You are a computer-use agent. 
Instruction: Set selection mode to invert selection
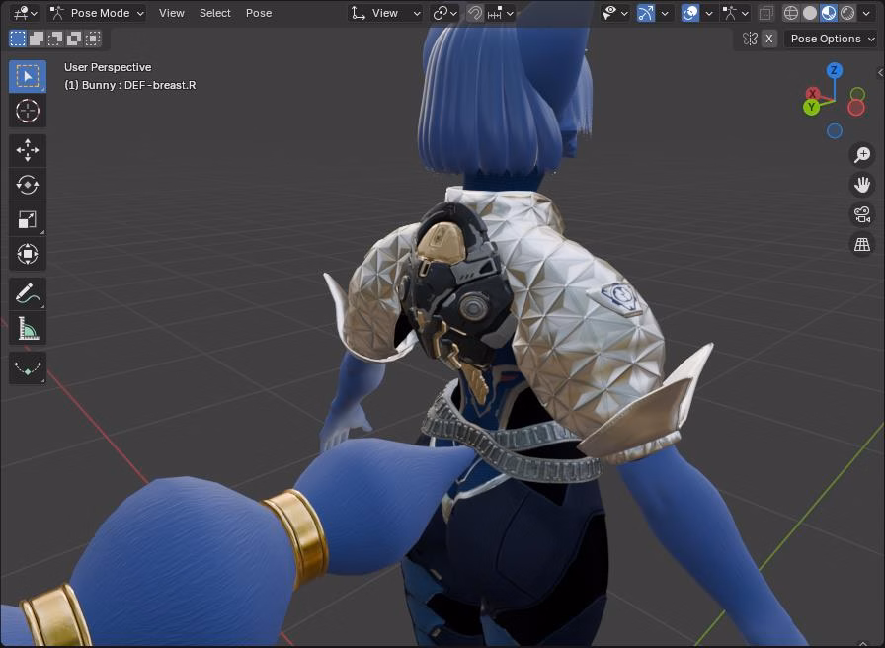(x=74, y=39)
